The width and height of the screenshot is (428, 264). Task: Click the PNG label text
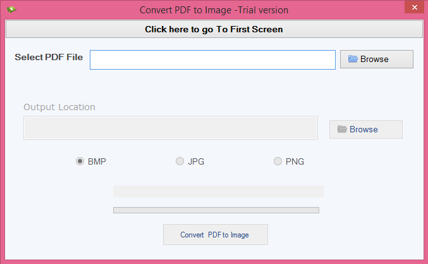[295, 161]
